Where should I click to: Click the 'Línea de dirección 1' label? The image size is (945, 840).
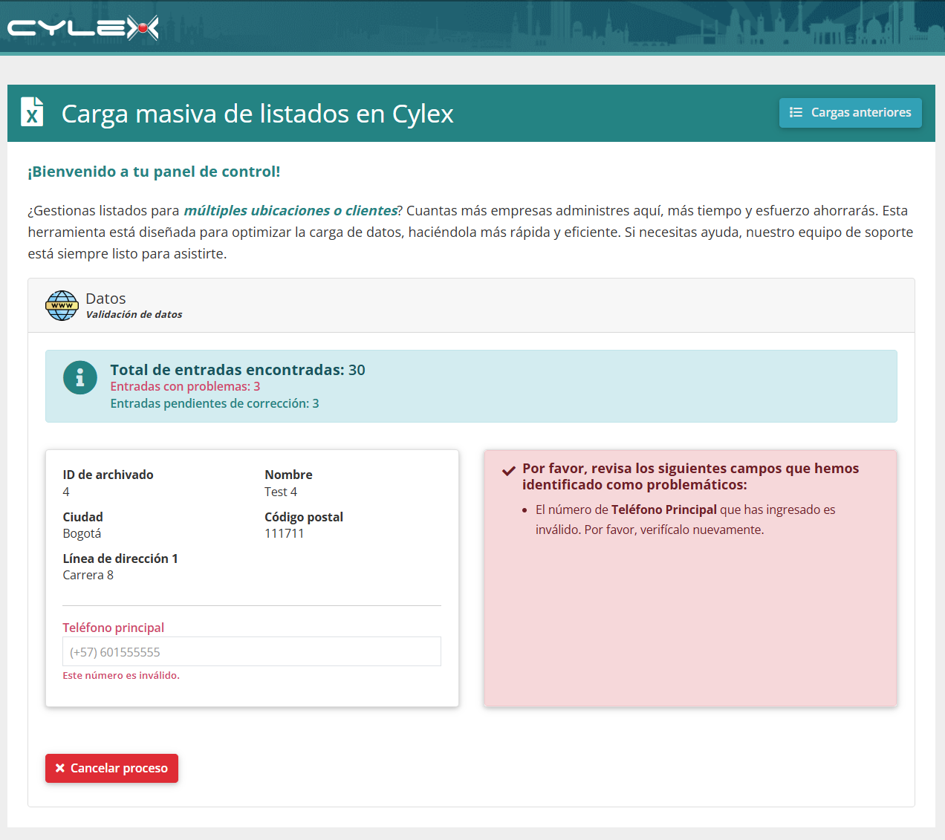pyautogui.click(x=120, y=559)
